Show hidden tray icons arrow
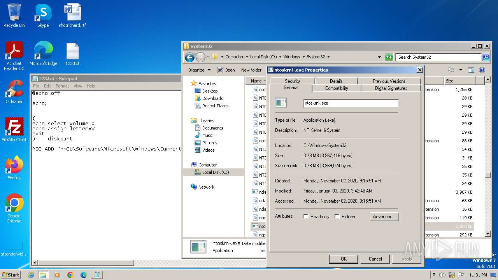The image size is (498, 280). click(x=434, y=275)
